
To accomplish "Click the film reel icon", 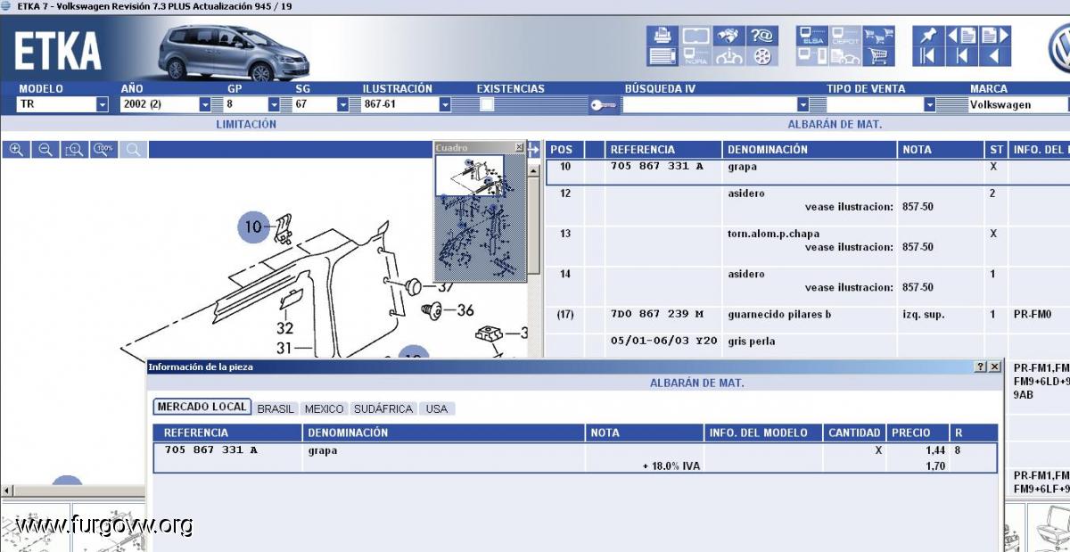I will 762,56.
